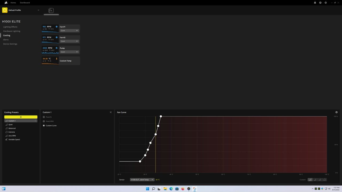342x192 pixels.
Task: Add a new cooling preset
Action: pyautogui.click(x=21, y=117)
